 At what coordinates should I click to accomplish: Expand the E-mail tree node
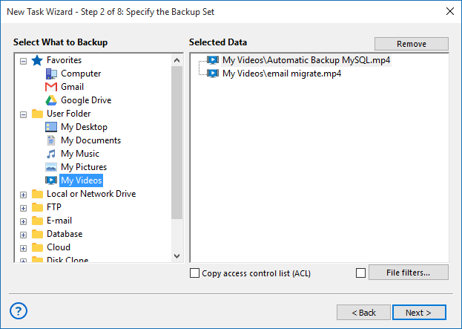[x=23, y=221]
